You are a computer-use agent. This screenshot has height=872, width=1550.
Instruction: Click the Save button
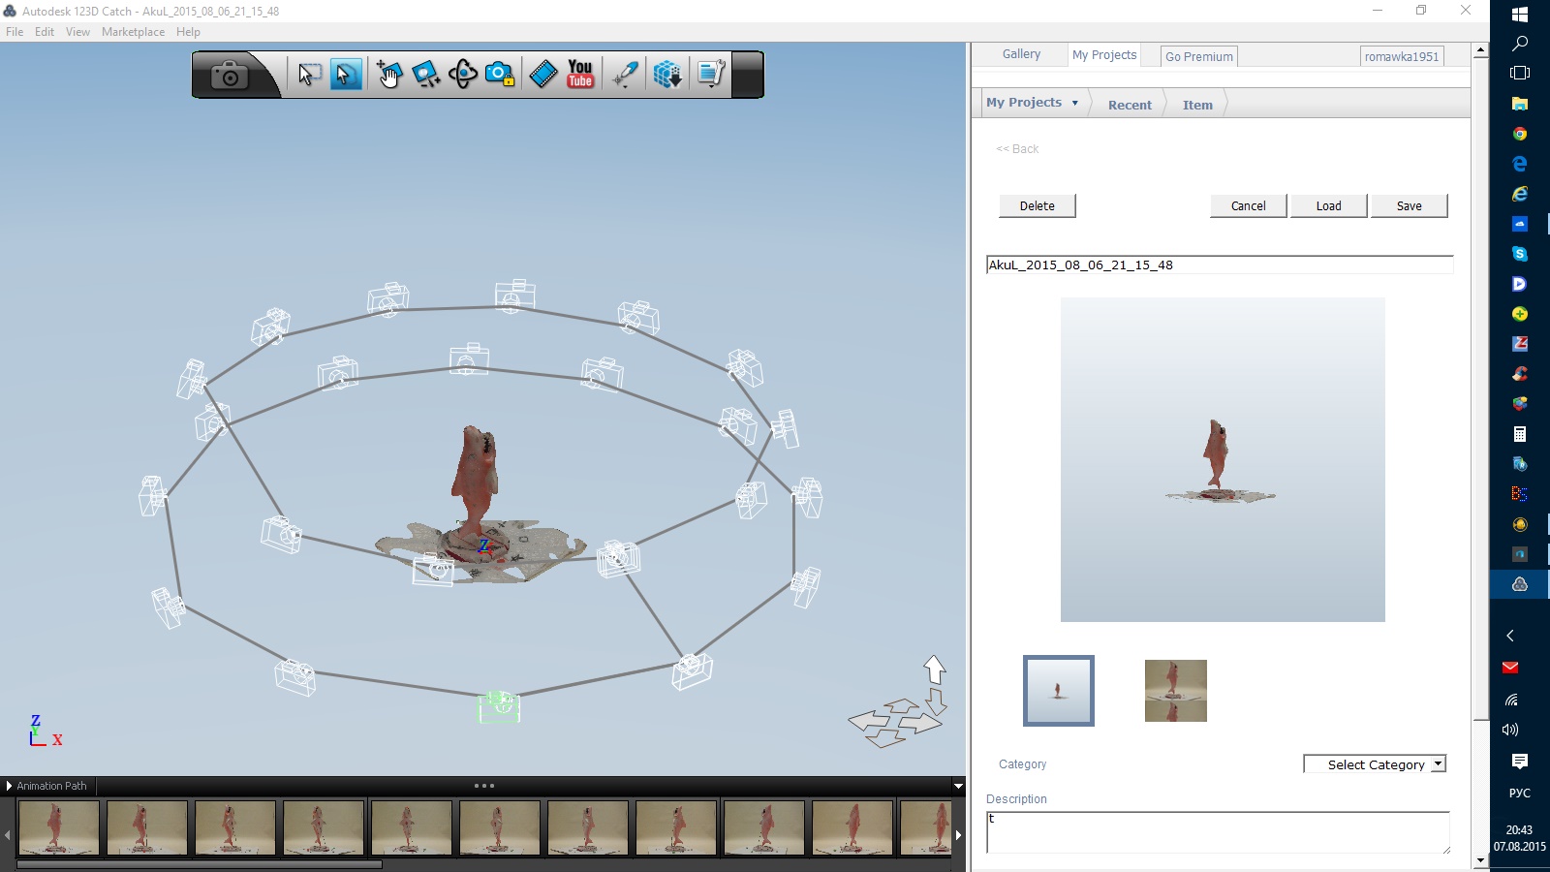(x=1410, y=205)
